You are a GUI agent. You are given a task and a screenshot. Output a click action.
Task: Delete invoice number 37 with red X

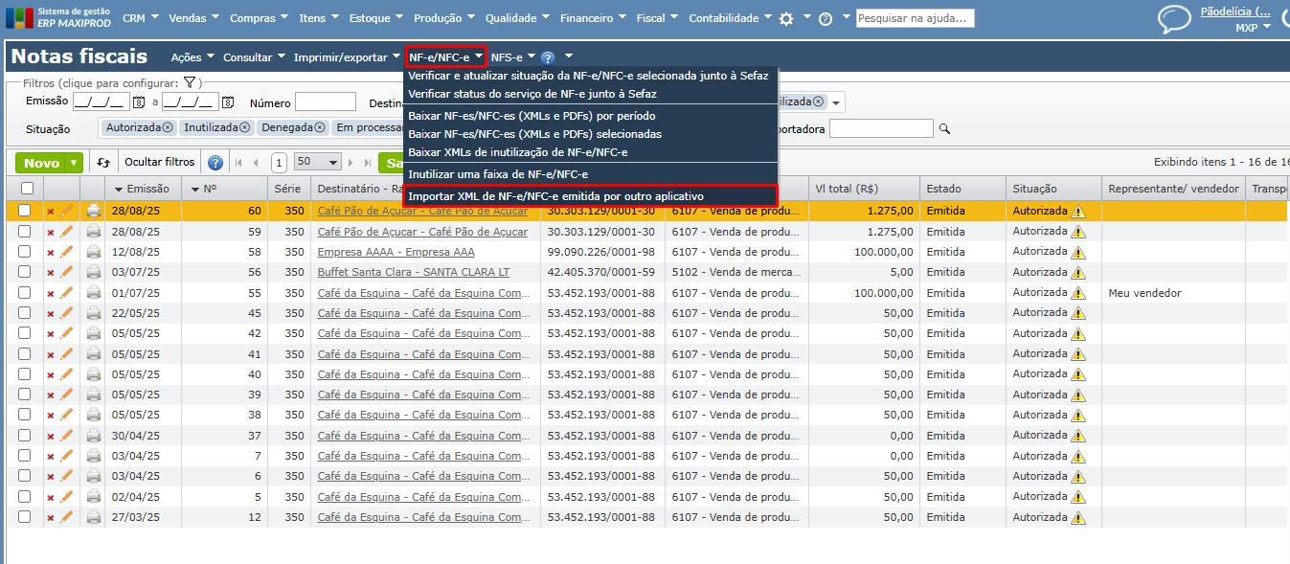[51, 436]
